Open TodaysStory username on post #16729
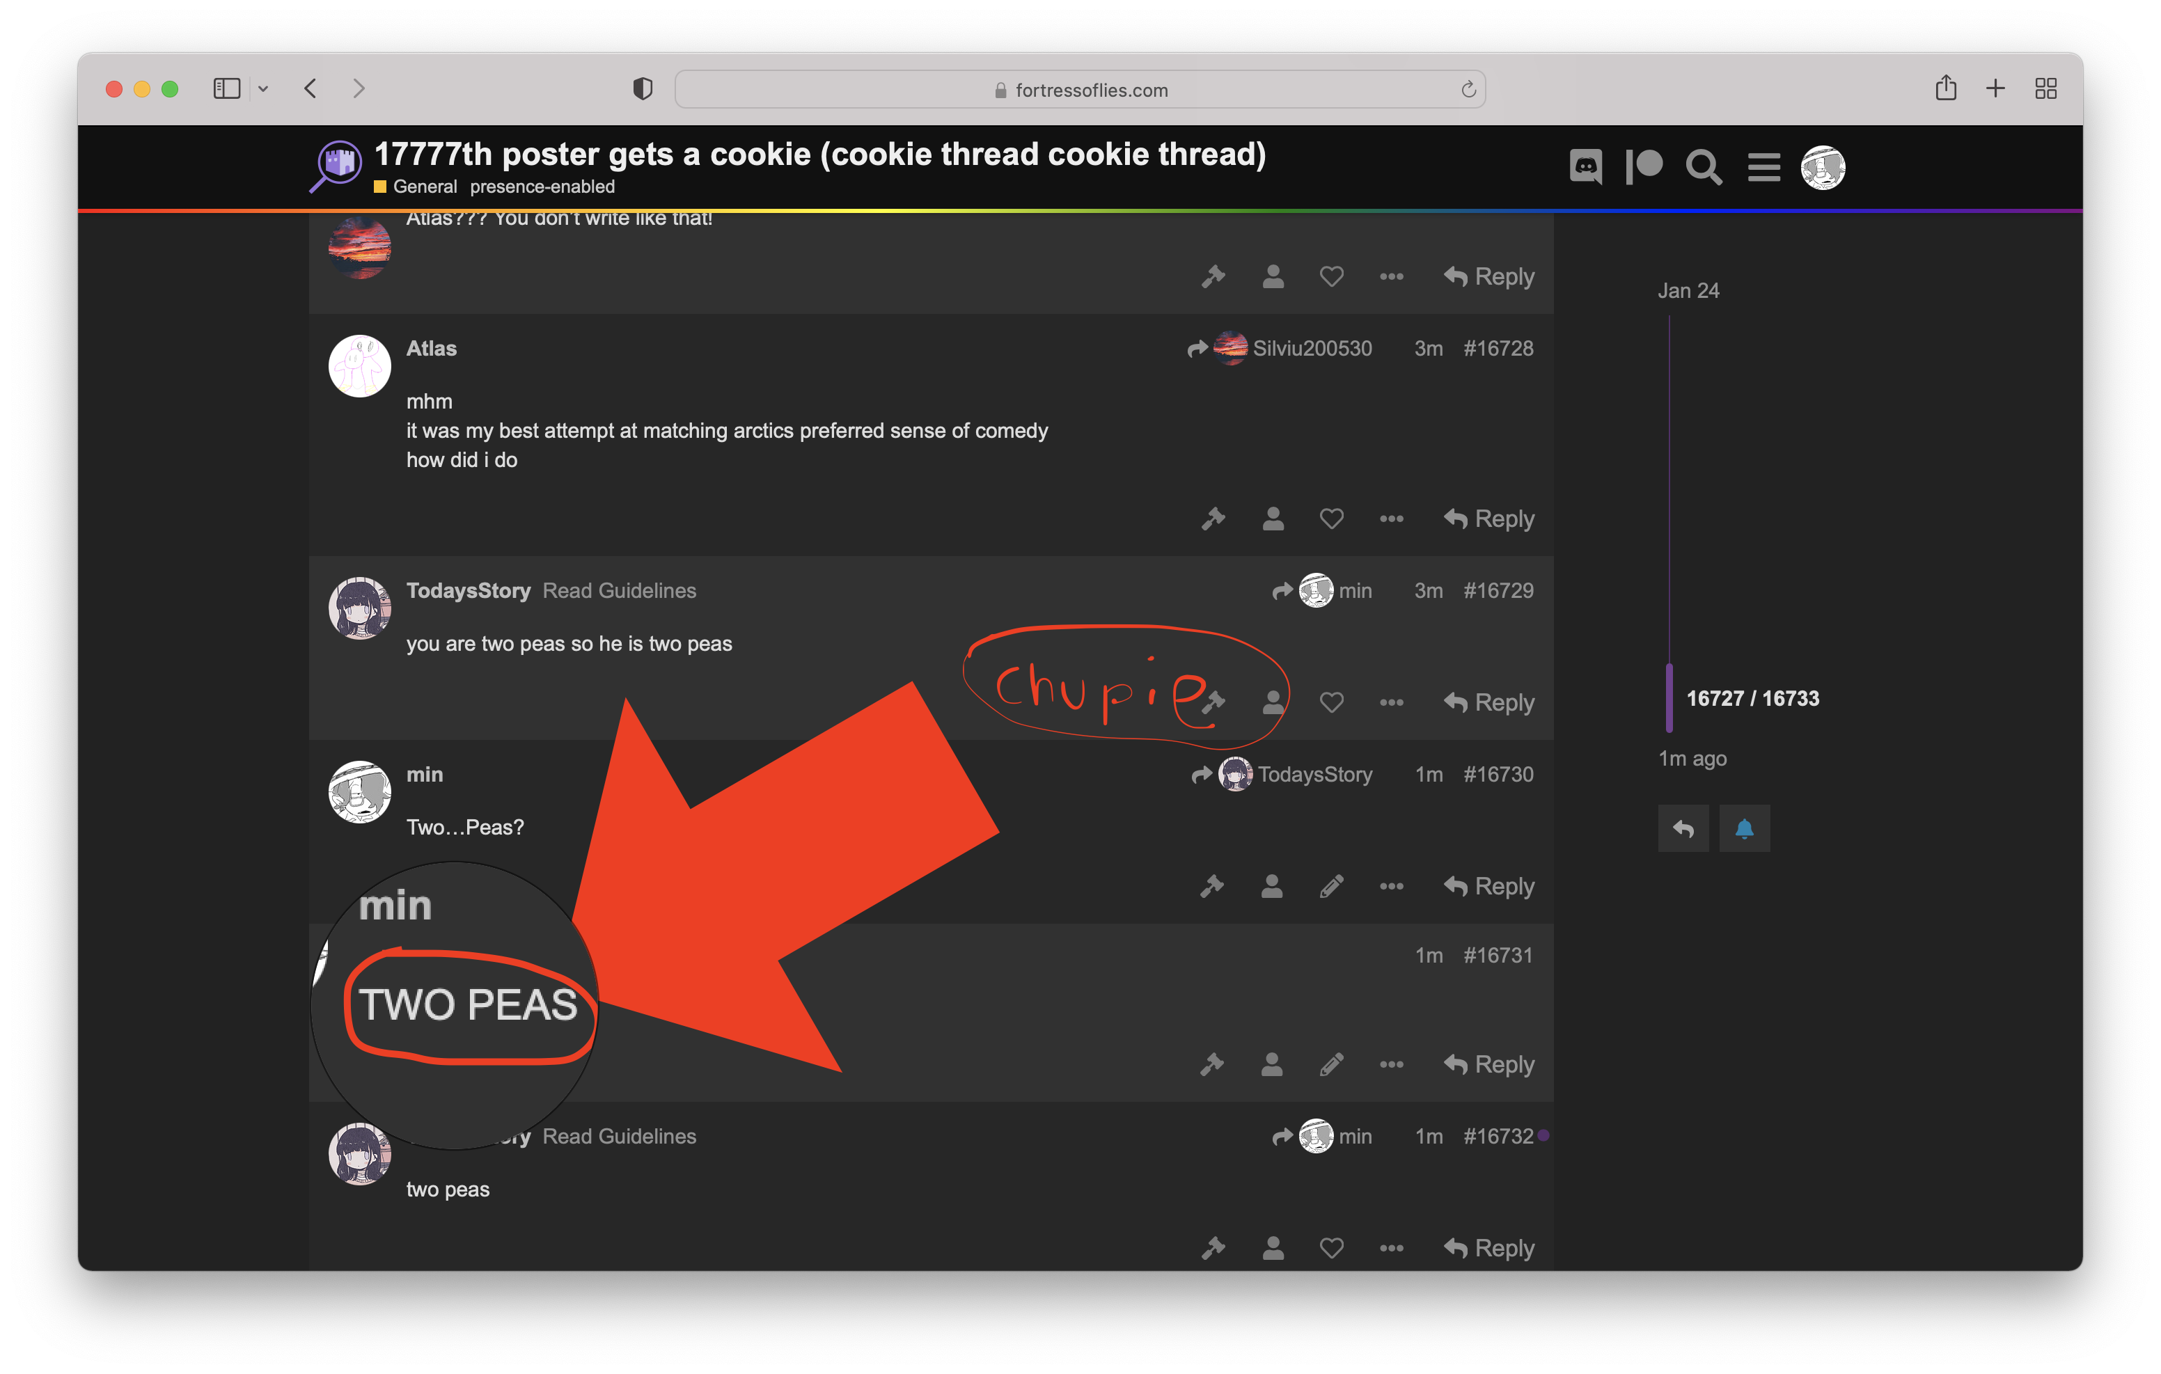2161x1374 pixels. (469, 590)
